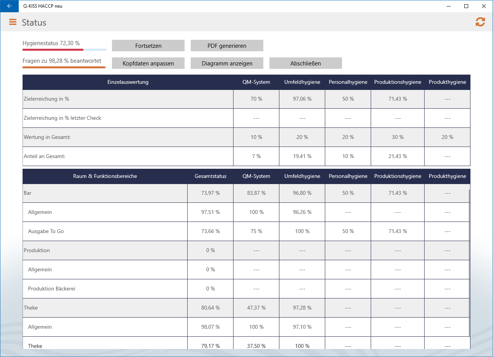Click Produkthygiene header in the Einzelauswertung table
The width and height of the screenshot is (493, 357).
[x=448, y=82]
